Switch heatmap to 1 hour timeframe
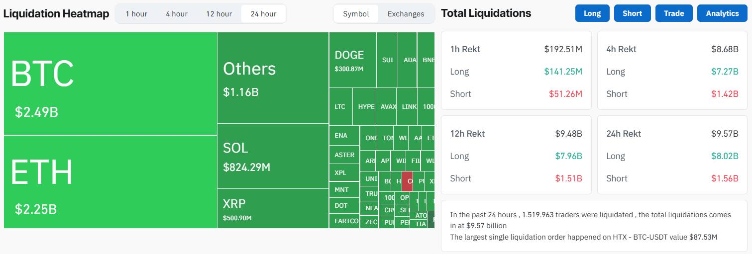This screenshot has height=254, width=752. [136, 14]
